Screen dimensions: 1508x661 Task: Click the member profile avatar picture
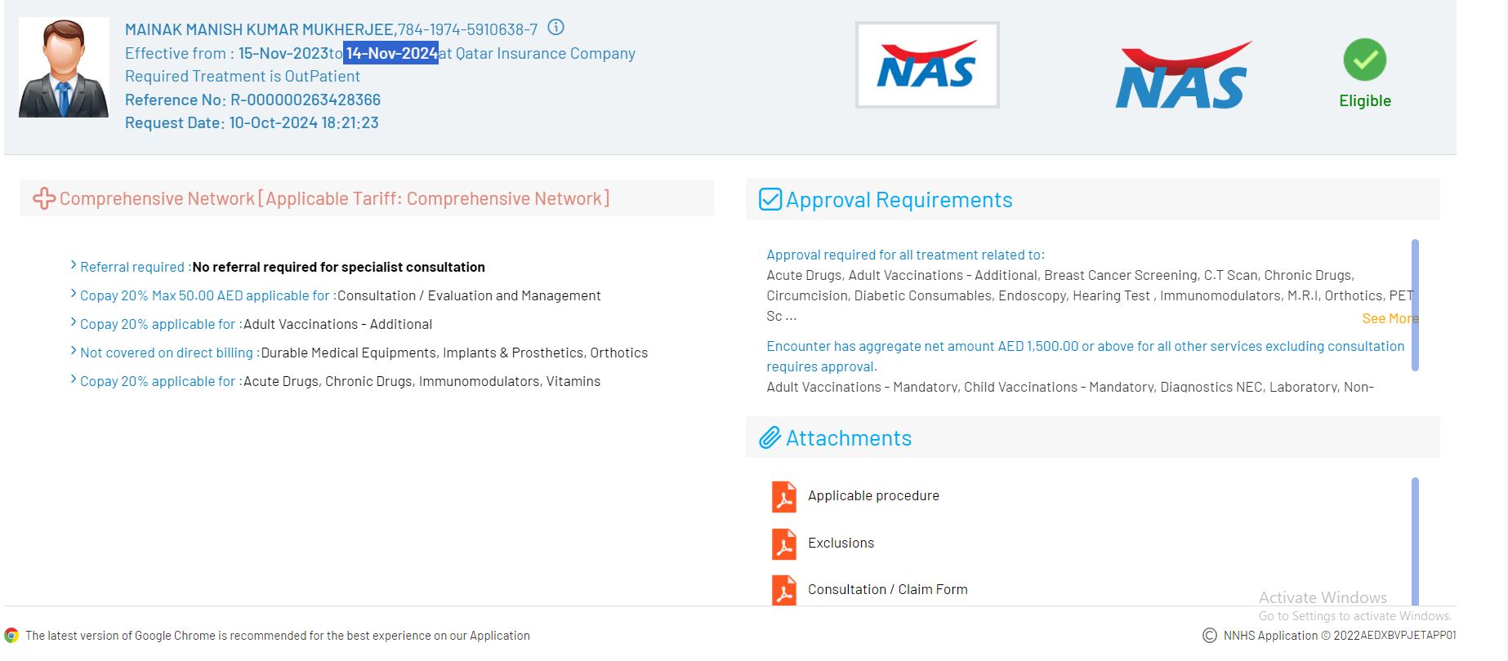coord(64,68)
